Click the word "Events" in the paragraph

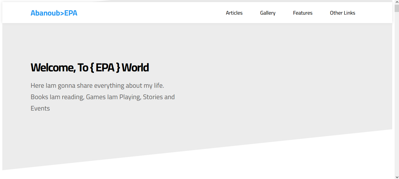click(x=40, y=109)
